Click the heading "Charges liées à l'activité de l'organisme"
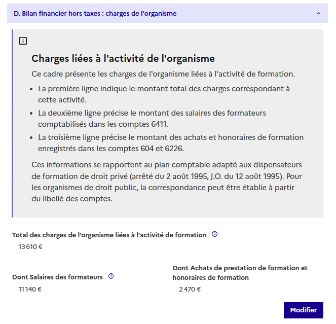The image size is (336, 324). tap(123, 58)
